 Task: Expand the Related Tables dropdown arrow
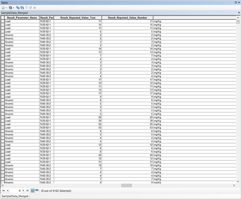(x=13, y=8)
